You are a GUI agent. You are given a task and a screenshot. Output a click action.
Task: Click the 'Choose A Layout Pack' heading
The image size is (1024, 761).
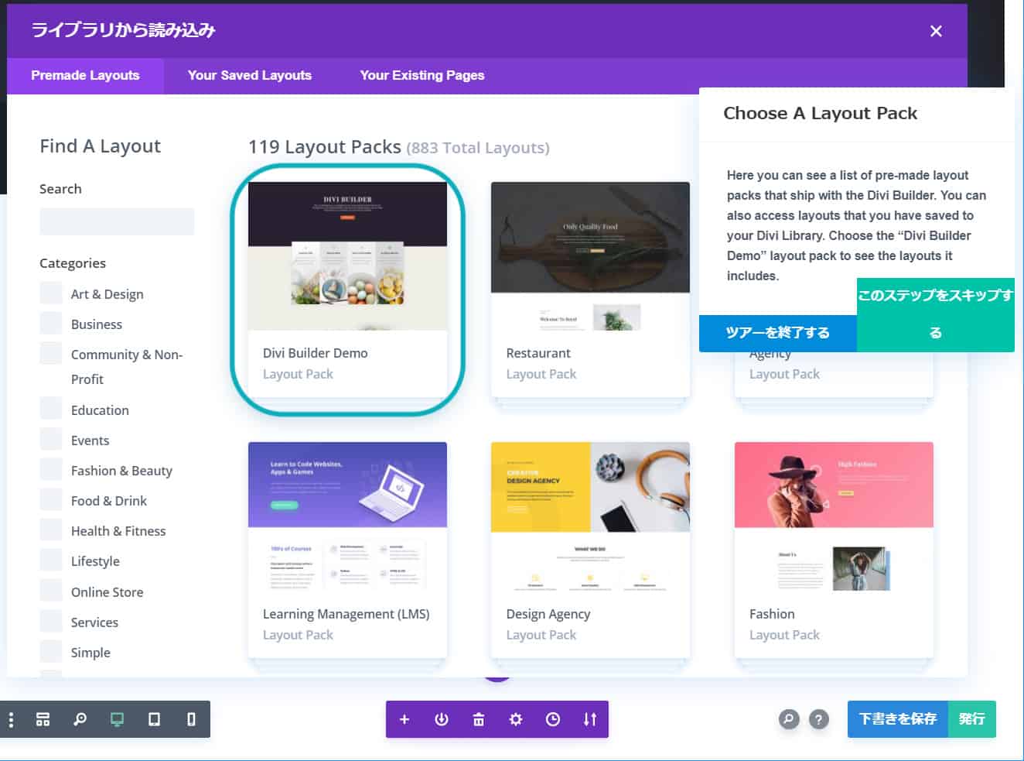(821, 113)
